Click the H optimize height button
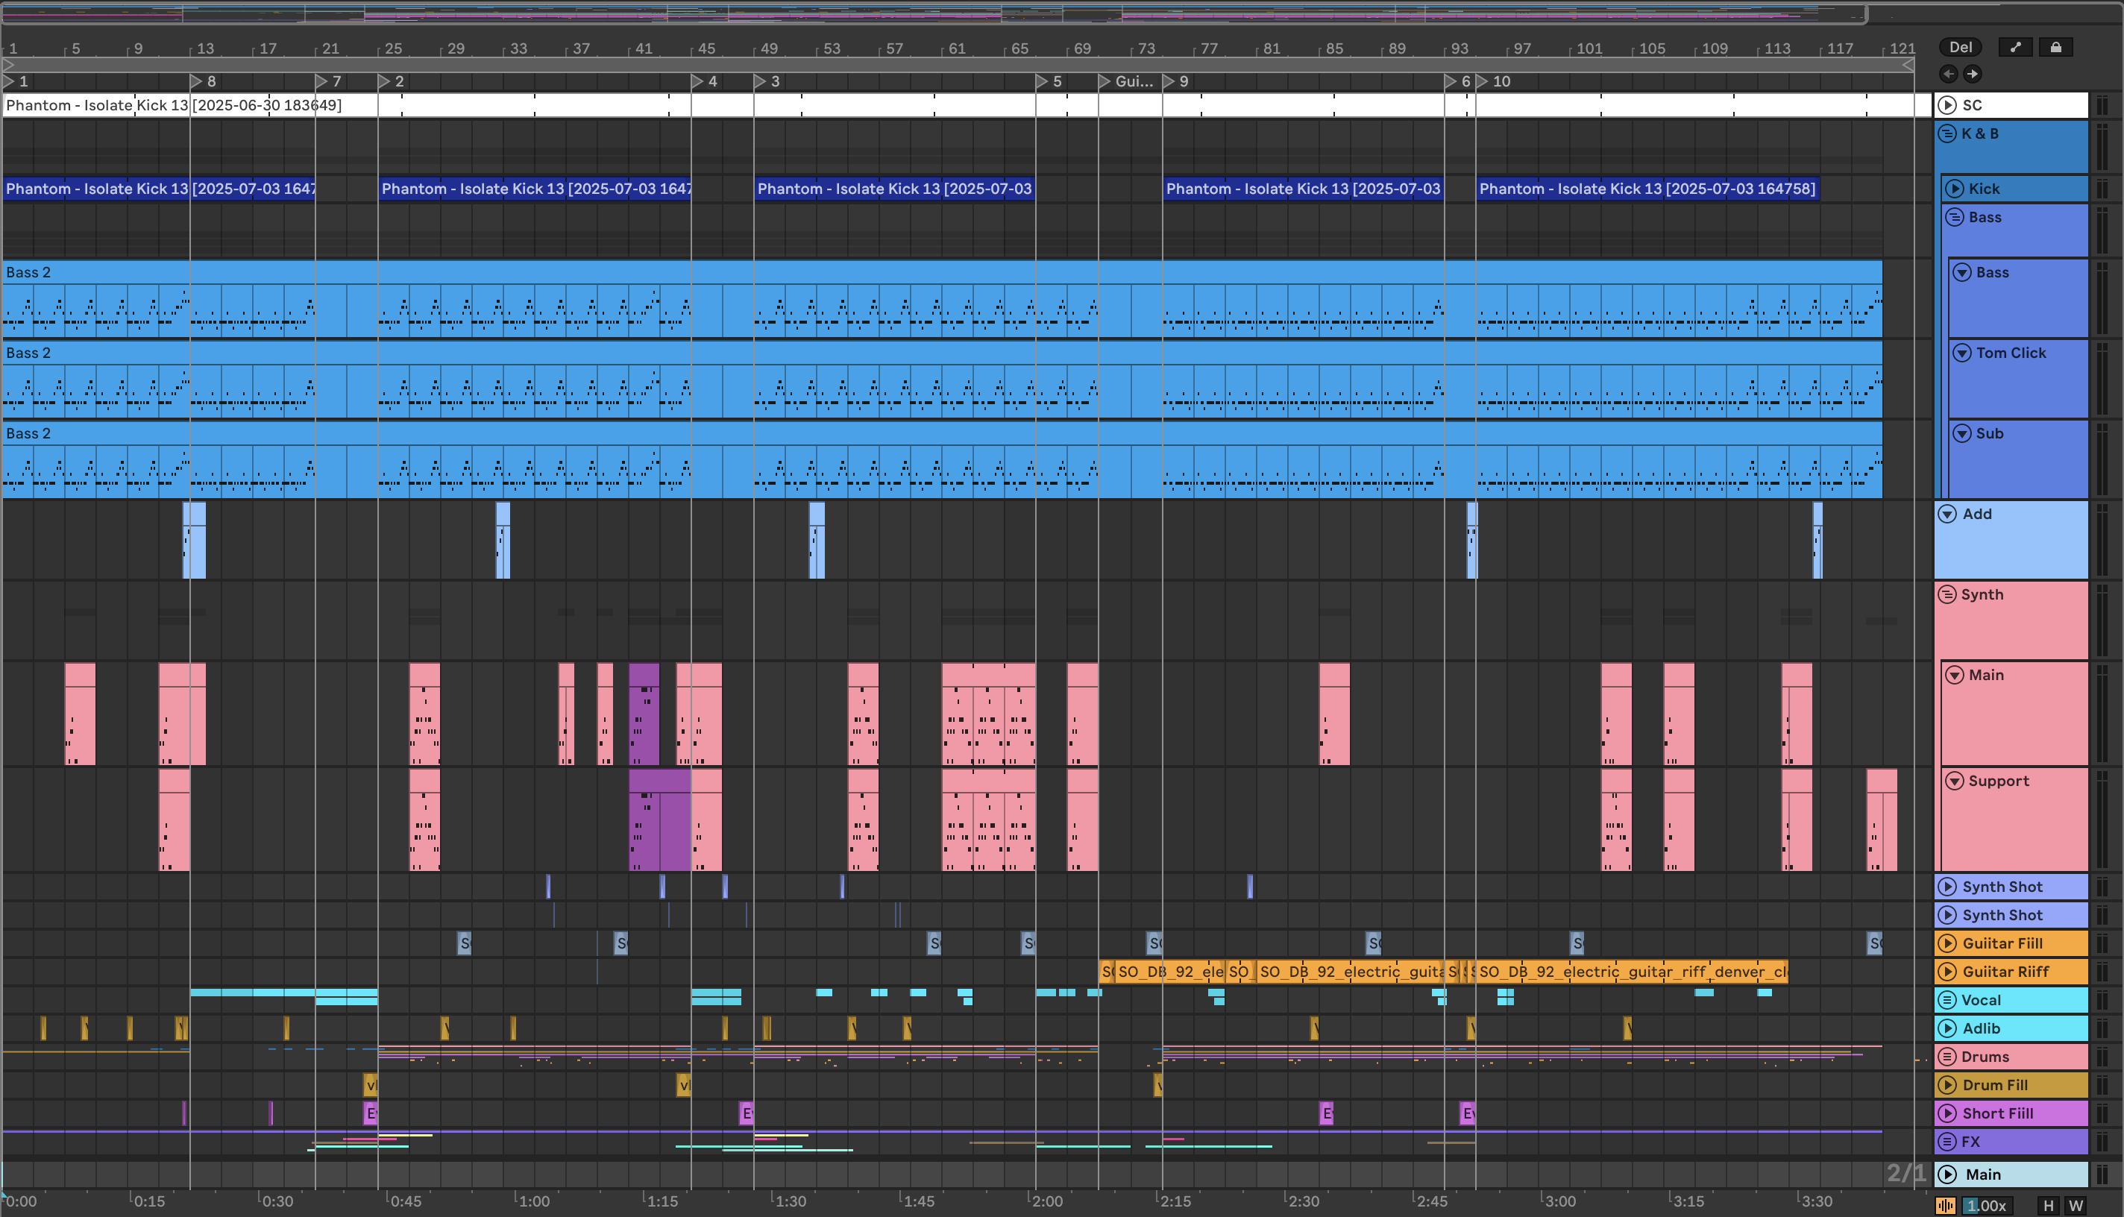The height and width of the screenshot is (1217, 2124). [x=2048, y=1205]
